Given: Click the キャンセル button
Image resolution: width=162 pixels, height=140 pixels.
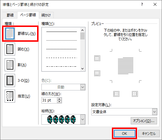Looking at the screenshot, I should 149,134.
